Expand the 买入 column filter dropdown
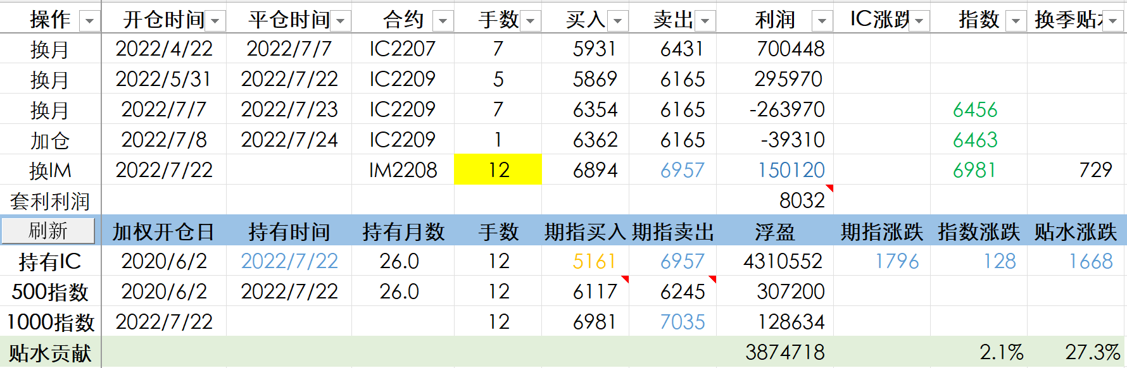This screenshot has width=1127, height=368. click(x=618, y=21)
